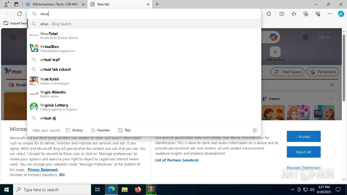The image size is (347, 195).
Task: Open the Favorites star icon
Action: [x=294, y=14]
